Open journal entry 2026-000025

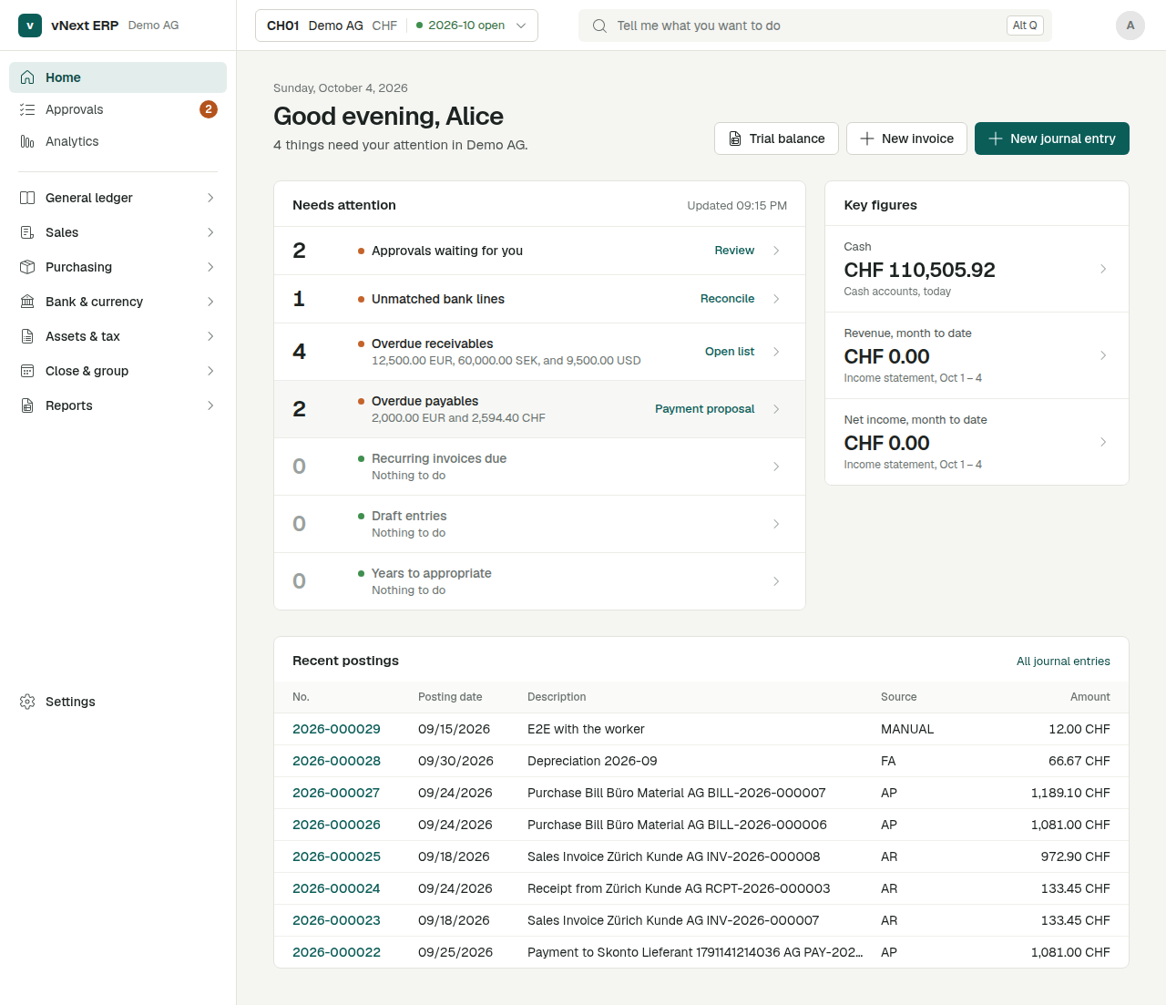coord(336,856)
